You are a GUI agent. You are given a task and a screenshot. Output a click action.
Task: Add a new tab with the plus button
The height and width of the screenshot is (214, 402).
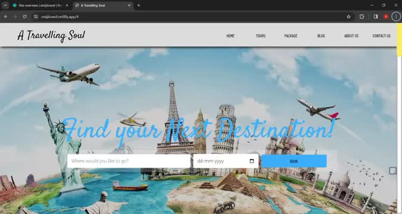[x=139, y=5]
